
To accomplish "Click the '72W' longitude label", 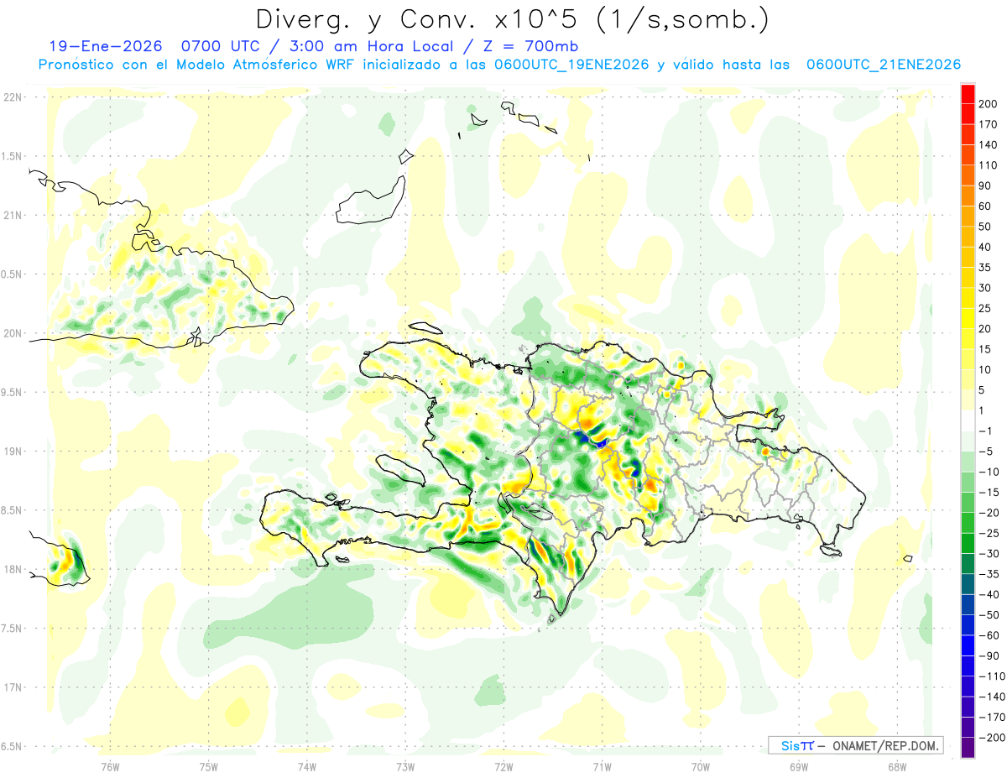I will (x=503, y=766).
